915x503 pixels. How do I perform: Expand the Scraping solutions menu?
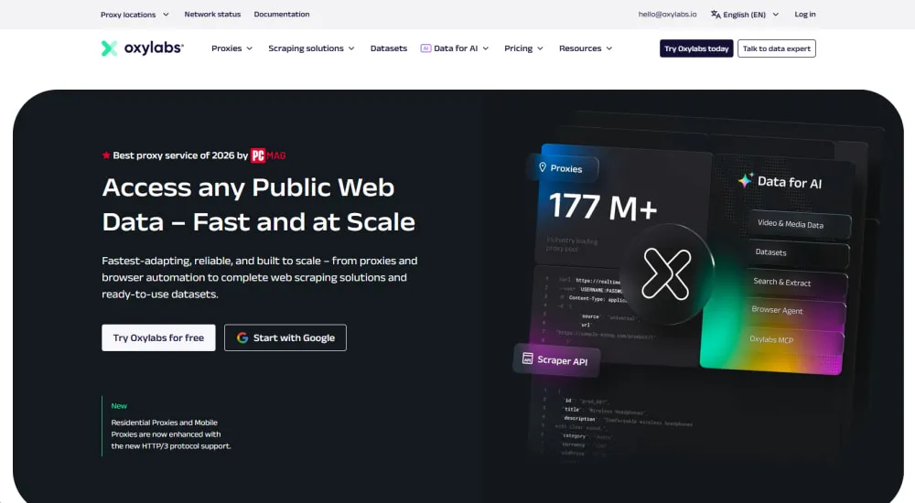click(x=311, y=48)
